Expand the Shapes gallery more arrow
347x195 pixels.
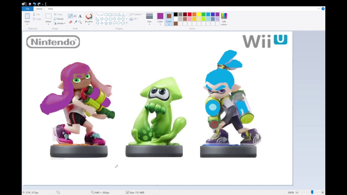127,23
